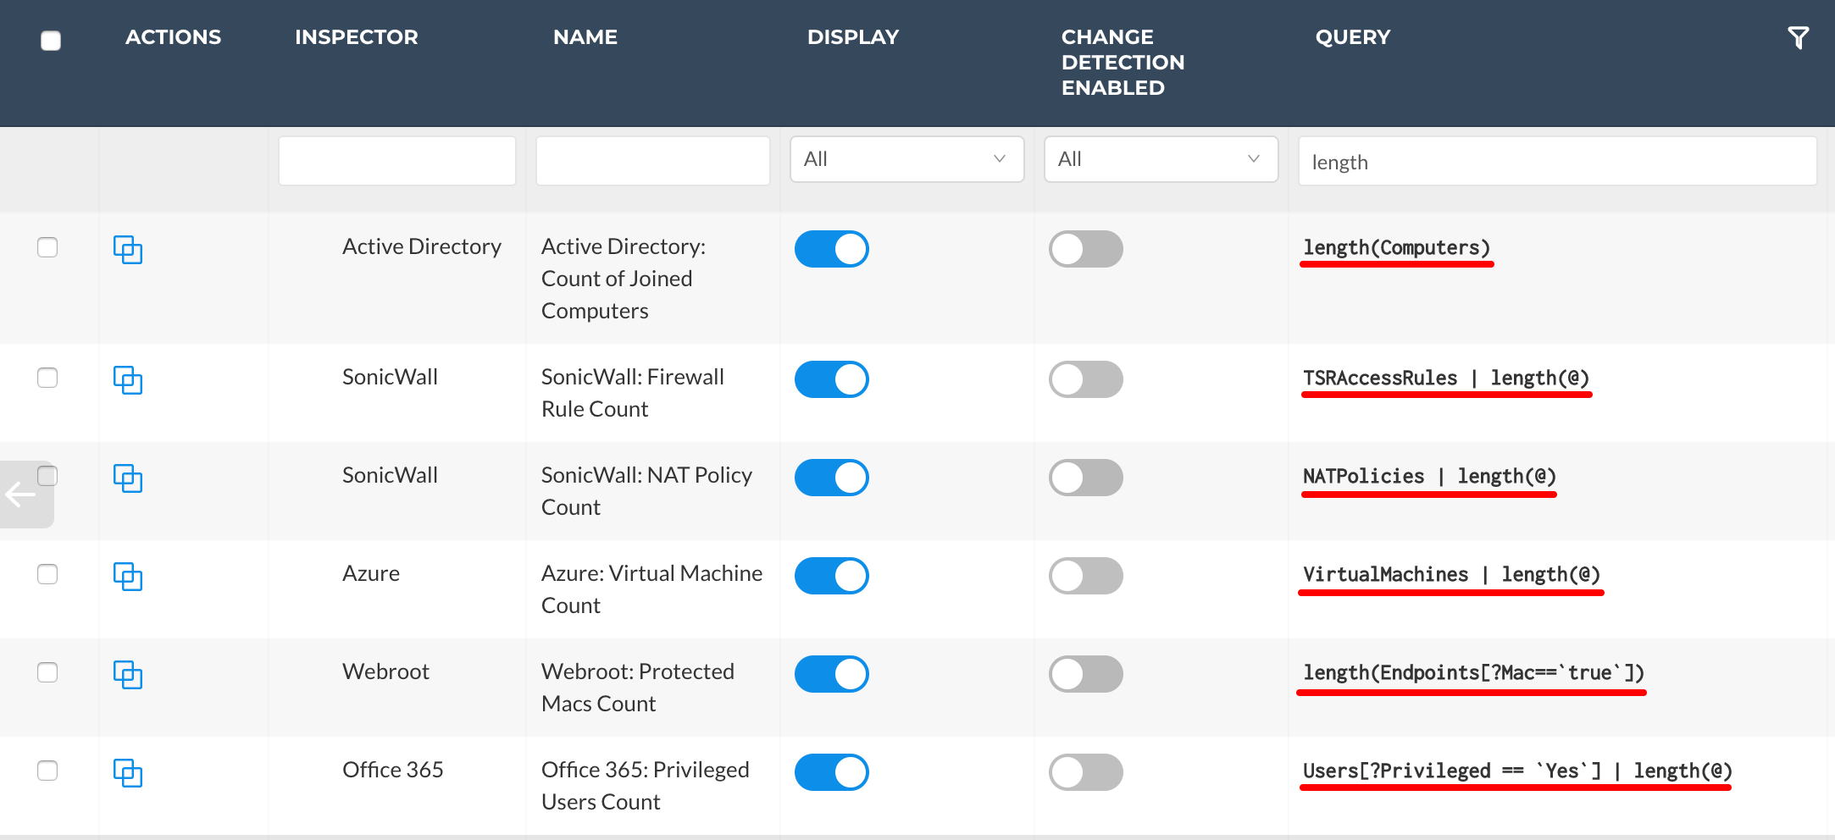The width and height of the screenshot is (1835, 840).
Task: Click 'Active Directory: Count of Joined Computers' name
Action: (x=624, y=279)
